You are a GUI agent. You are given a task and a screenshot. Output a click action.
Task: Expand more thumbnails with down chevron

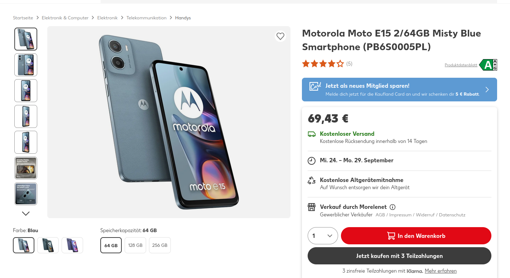tap(26, 214)
